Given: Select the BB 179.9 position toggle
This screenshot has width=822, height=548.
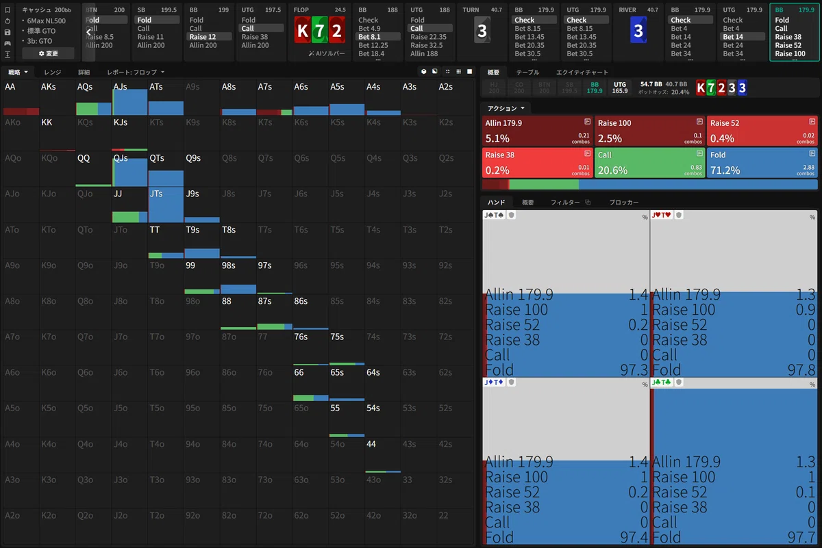Looking at the screenshot, I should (593, 87).
